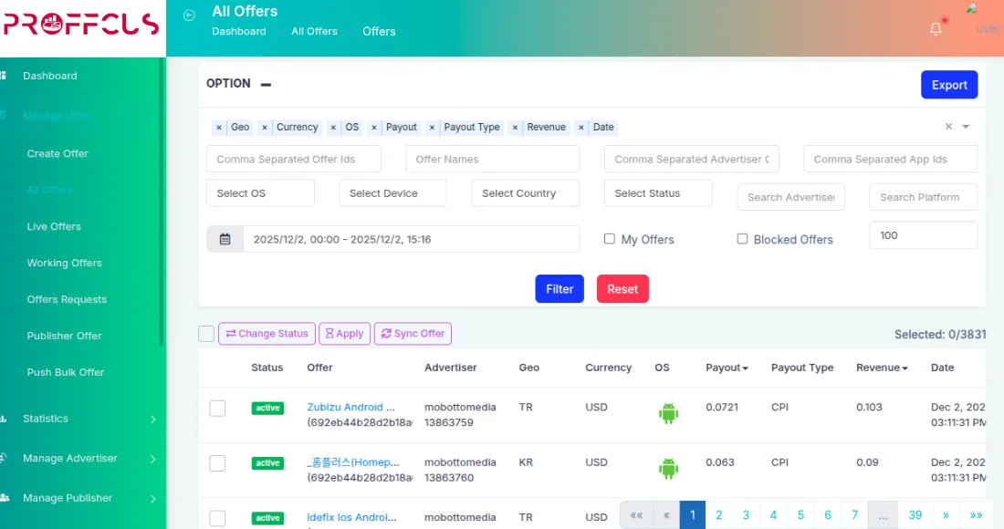Image resolution: width=1004 pixels, height=529 pixels.
Task: Click the Comma Separated Offer Ids field
Action: 293,159
